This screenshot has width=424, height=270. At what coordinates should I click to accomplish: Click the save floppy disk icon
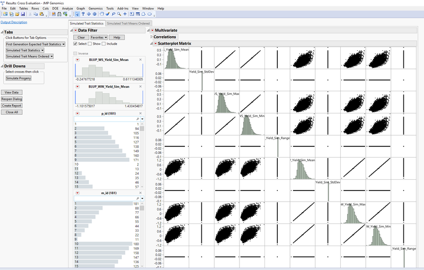(23, 14)
